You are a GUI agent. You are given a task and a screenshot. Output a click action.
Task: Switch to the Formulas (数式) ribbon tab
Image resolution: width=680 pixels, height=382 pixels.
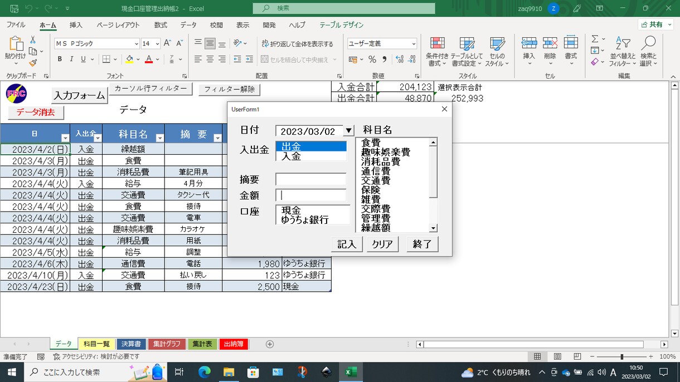coord(161,25)
